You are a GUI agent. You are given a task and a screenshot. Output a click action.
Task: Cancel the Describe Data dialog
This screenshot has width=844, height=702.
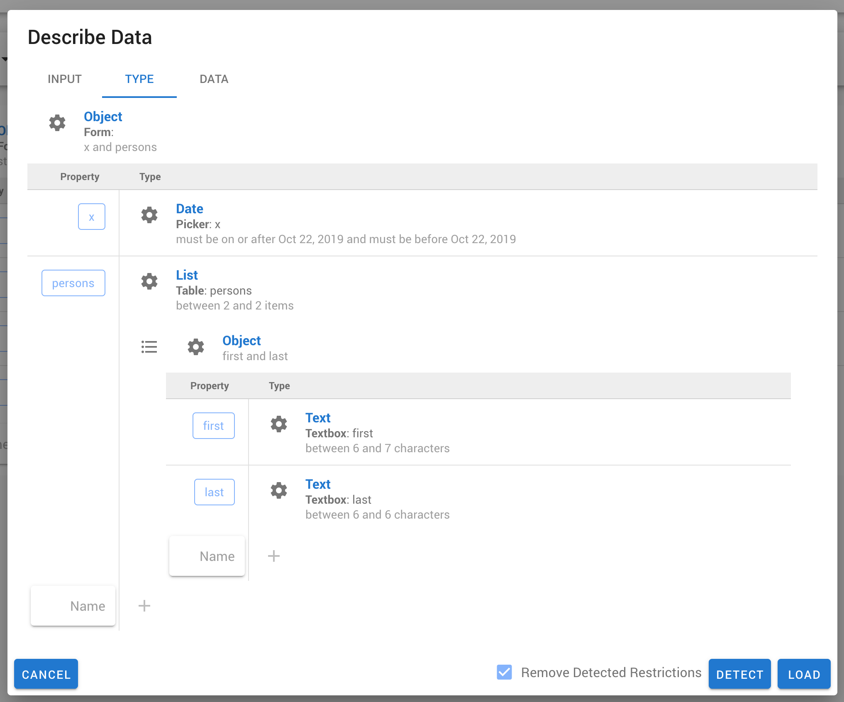[46, 674]
